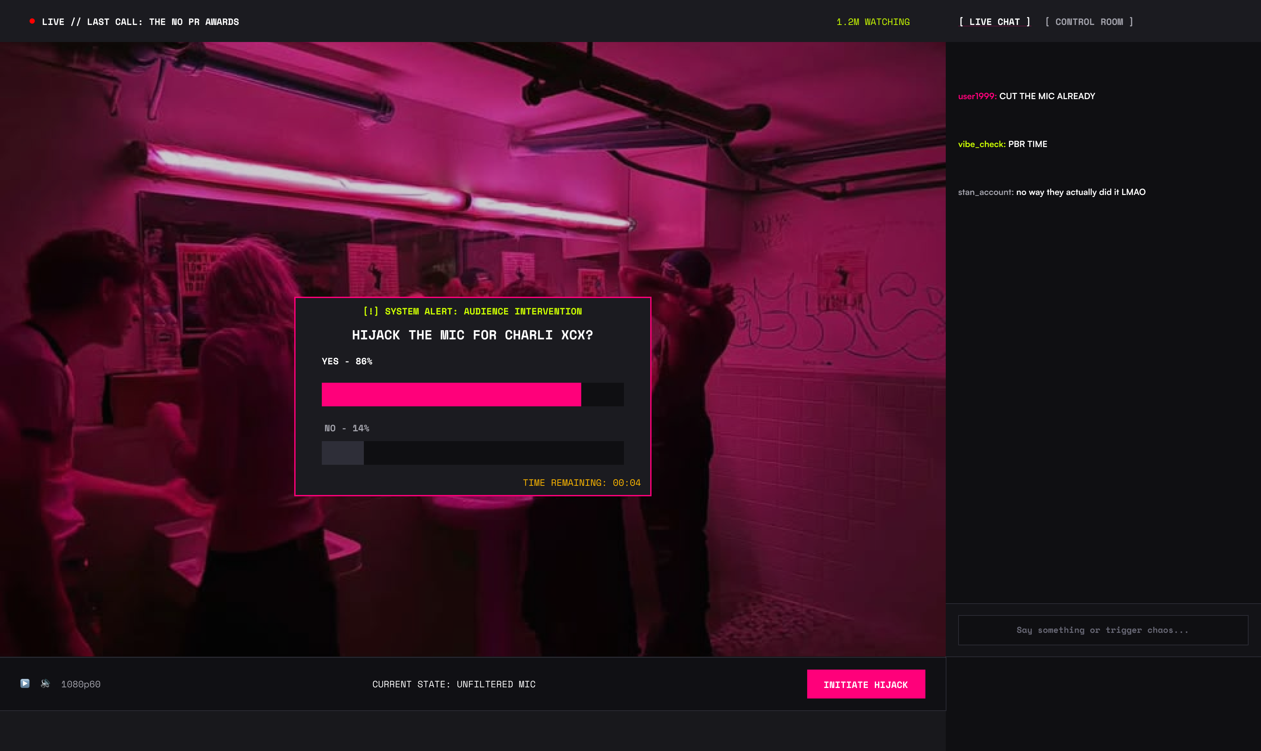The height and width of the screenshot is (751, 1261).
Task: Click the 'PBR TIME' chat message
Action: (x=1028, y=144)
